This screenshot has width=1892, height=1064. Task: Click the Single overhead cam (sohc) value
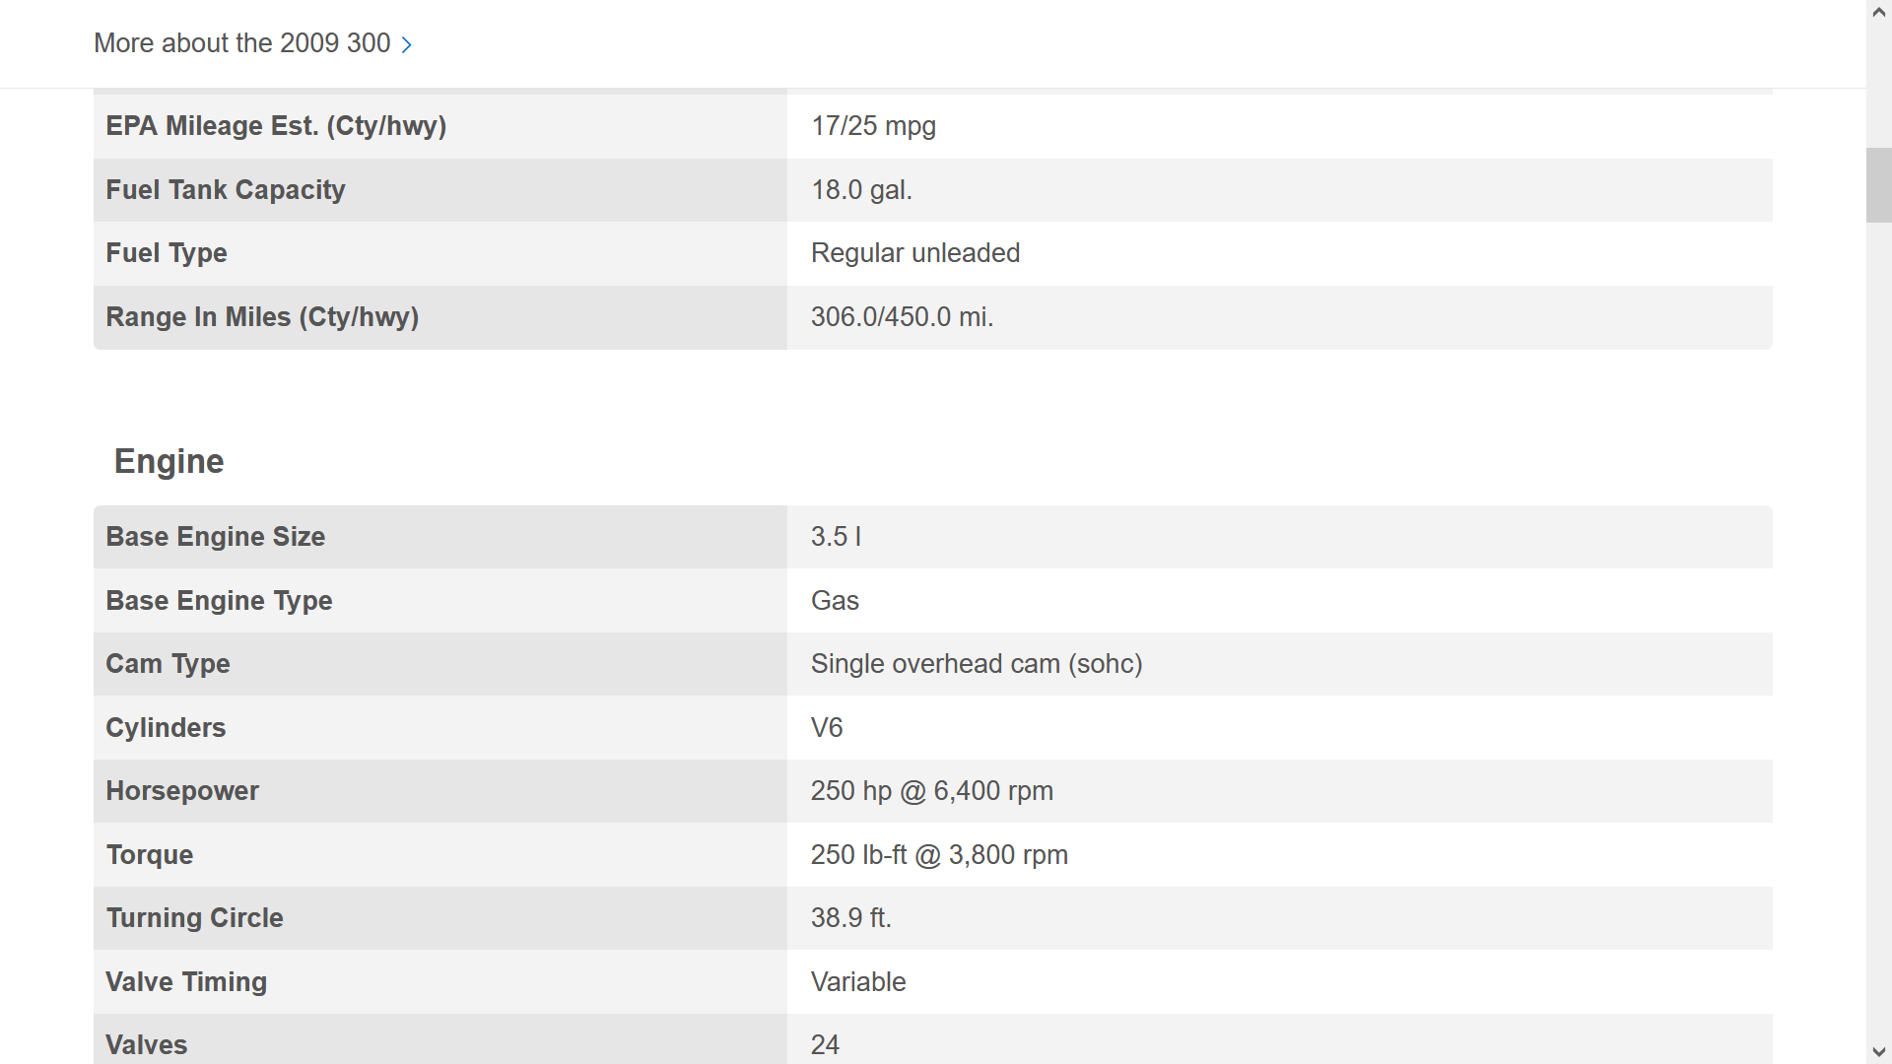[977, 664]
